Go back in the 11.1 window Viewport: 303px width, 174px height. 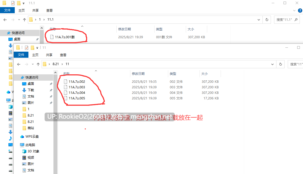[x=5, y=20]
